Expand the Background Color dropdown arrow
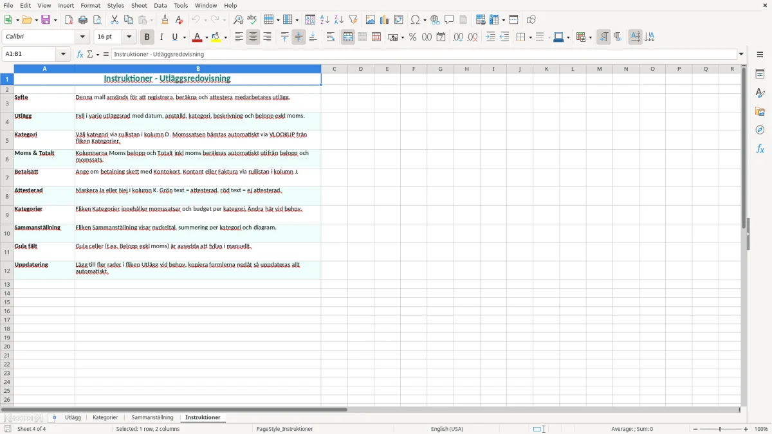This screenshot has height=434, width=772. (225, 37)
